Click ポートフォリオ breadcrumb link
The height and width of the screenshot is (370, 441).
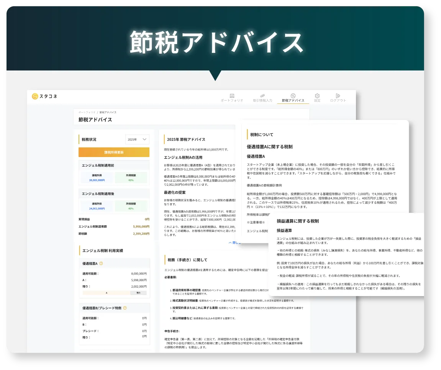click(87, 112)
